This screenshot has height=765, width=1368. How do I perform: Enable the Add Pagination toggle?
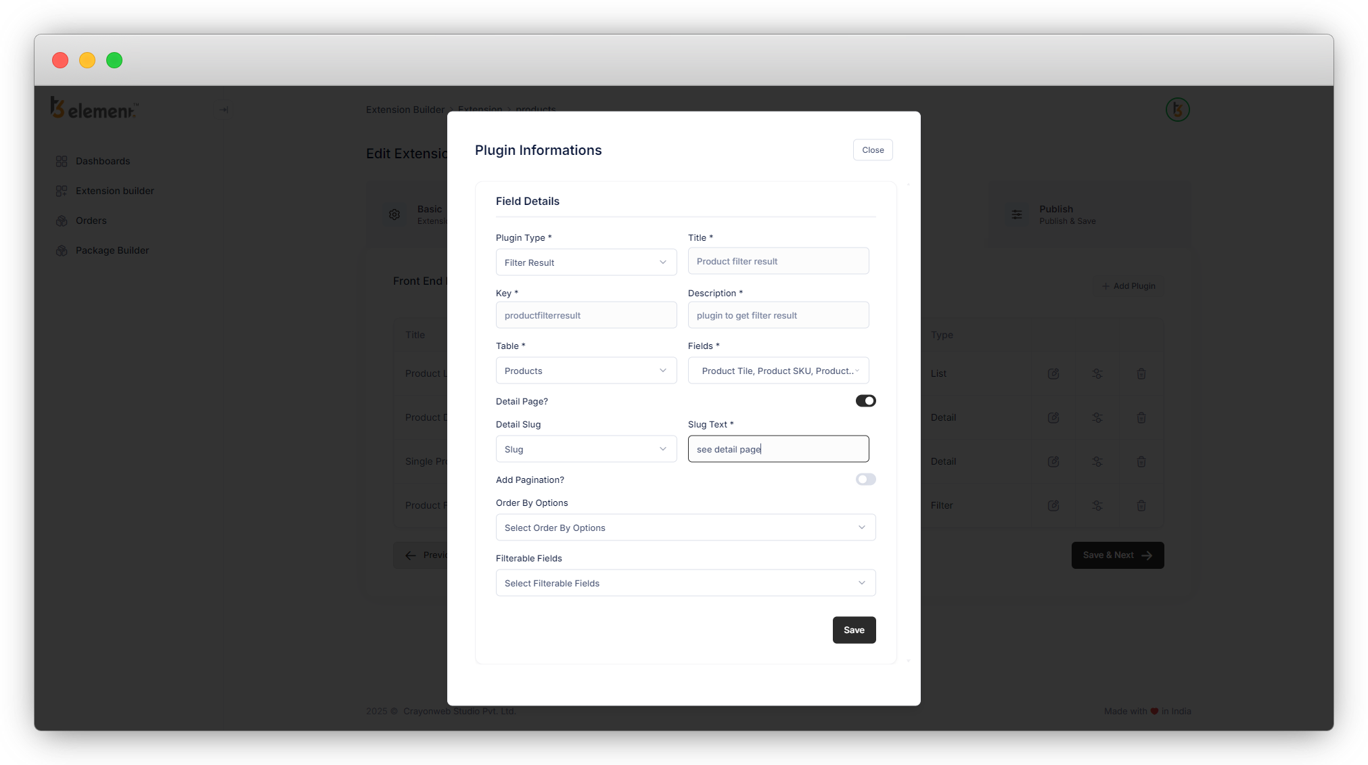(865, 480)
